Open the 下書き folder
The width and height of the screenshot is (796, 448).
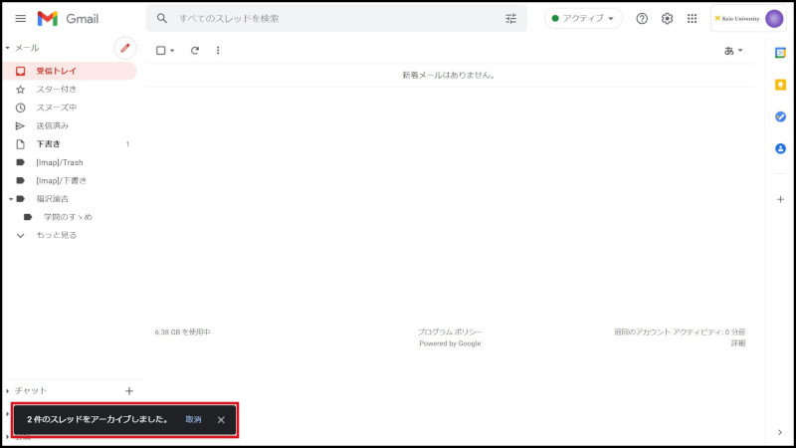tap(50, 144)
